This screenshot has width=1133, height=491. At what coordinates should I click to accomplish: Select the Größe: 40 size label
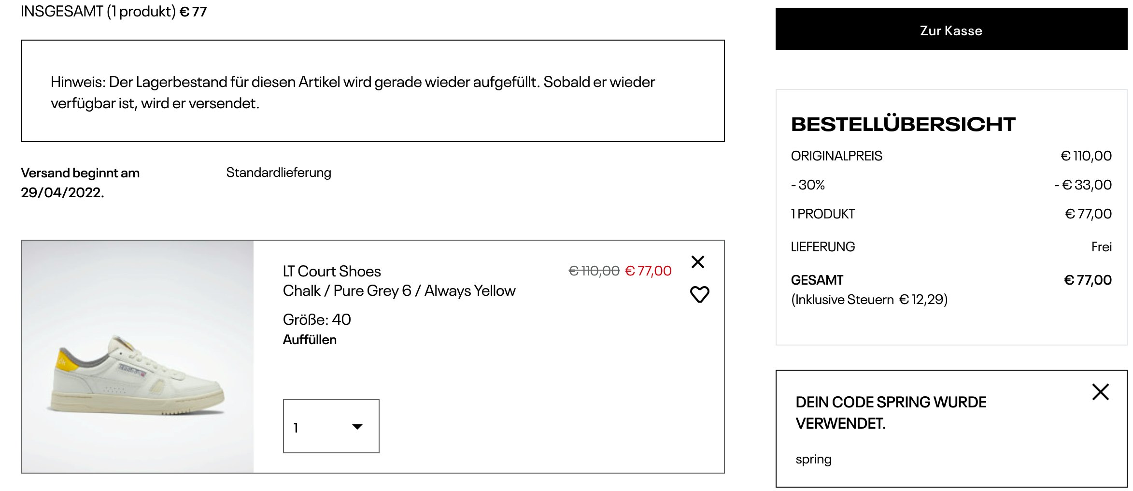(317, 319)
